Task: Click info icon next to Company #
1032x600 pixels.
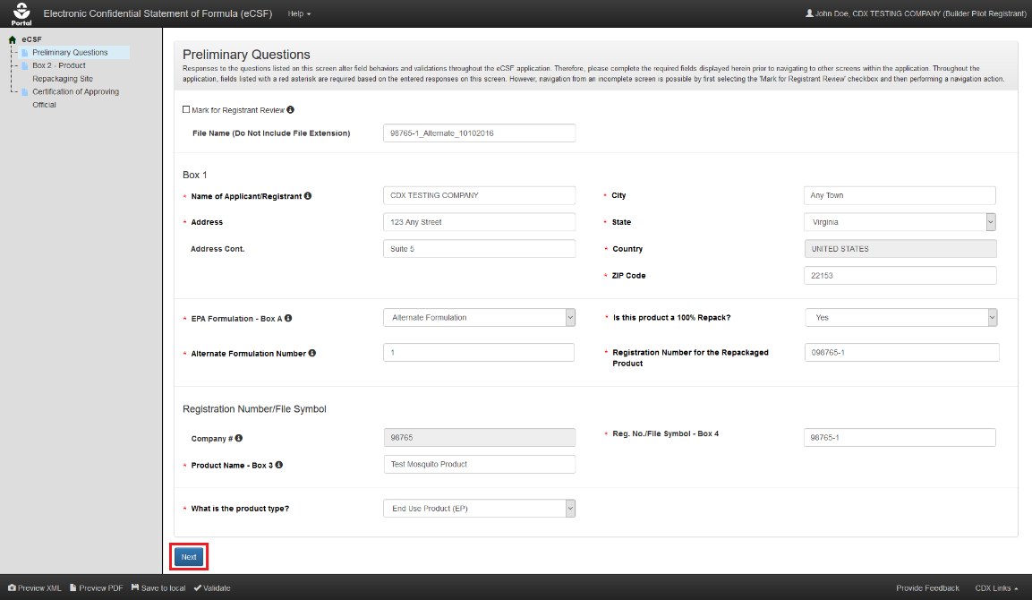Action: [x=239, y=438]
